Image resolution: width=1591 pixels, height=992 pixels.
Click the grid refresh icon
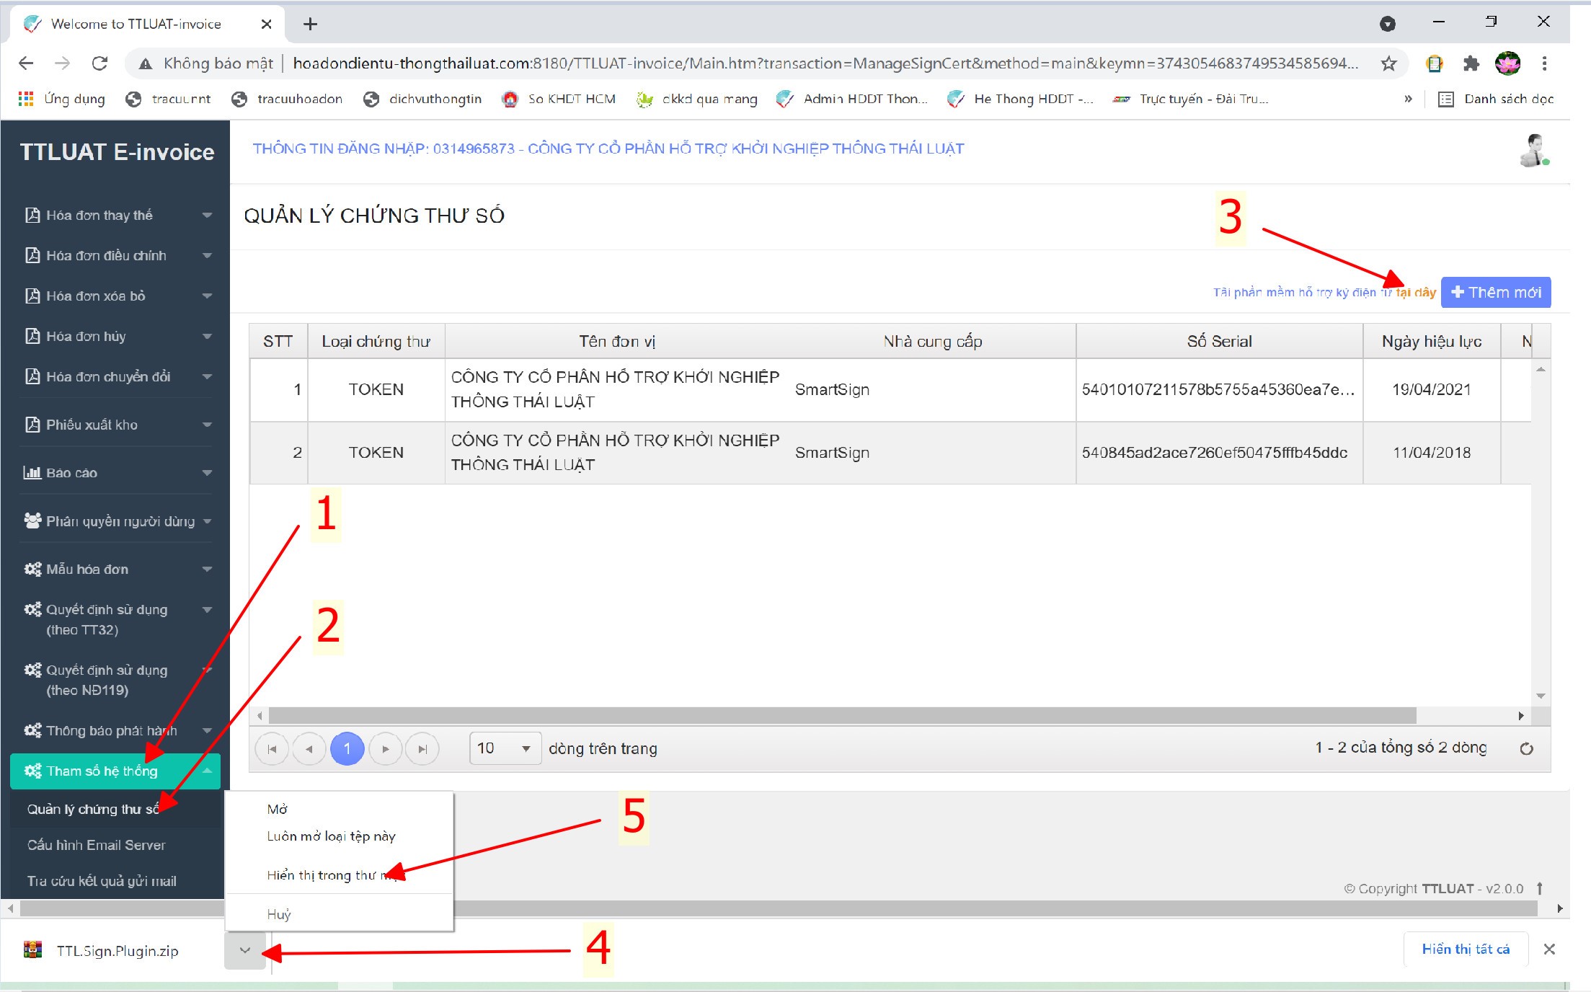click(1525, 748)
